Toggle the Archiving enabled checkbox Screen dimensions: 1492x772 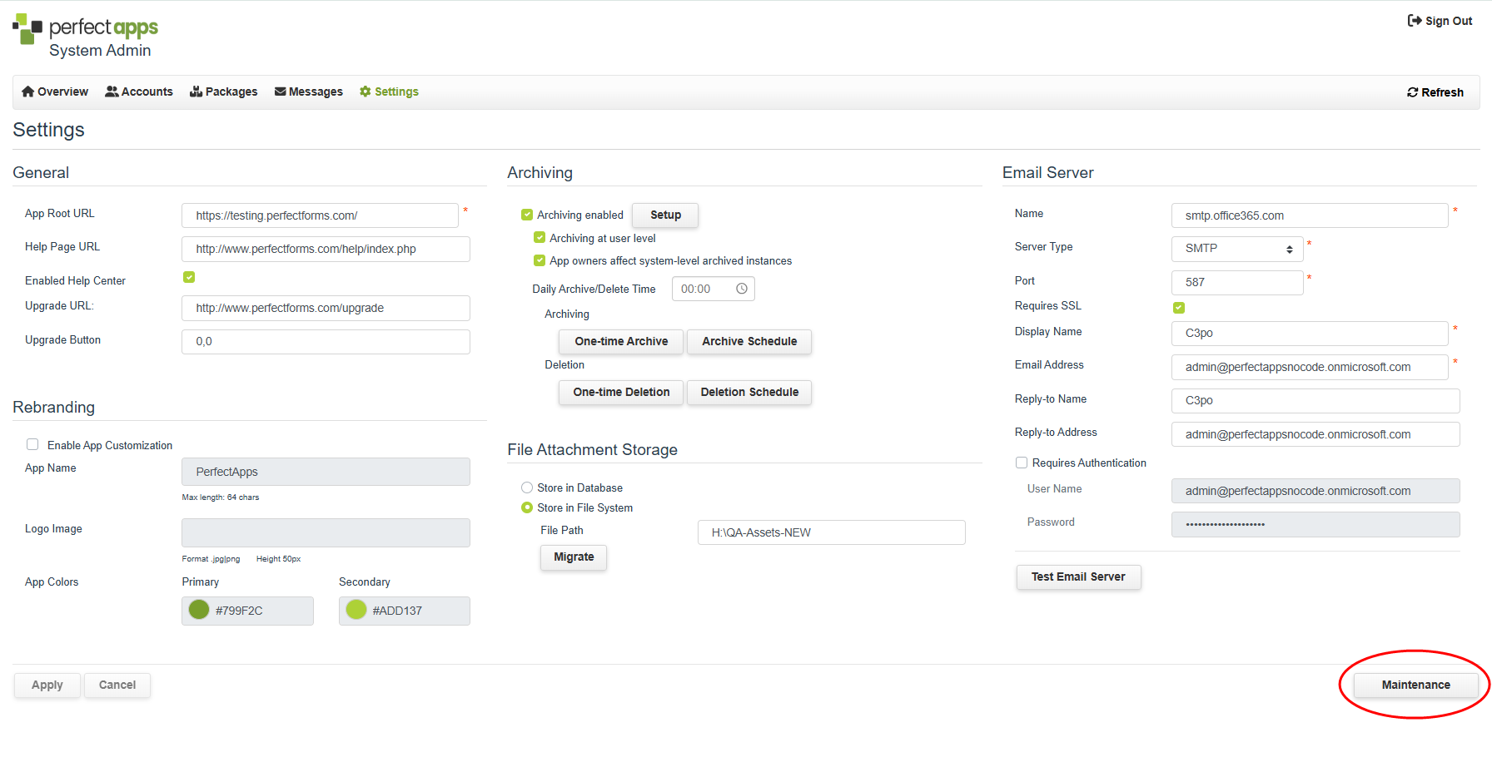click(x=527, y=215)
